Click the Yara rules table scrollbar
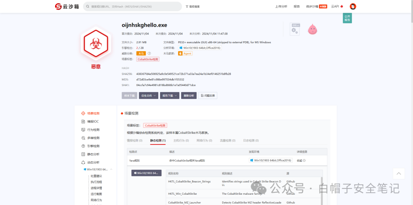Screen dimensions: 413x205 coord(321,191)
